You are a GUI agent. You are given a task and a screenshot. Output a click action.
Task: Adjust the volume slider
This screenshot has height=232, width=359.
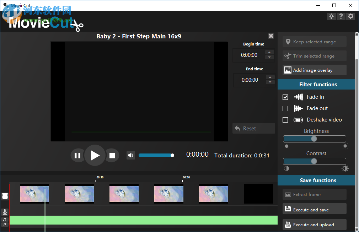pos(156,155)
